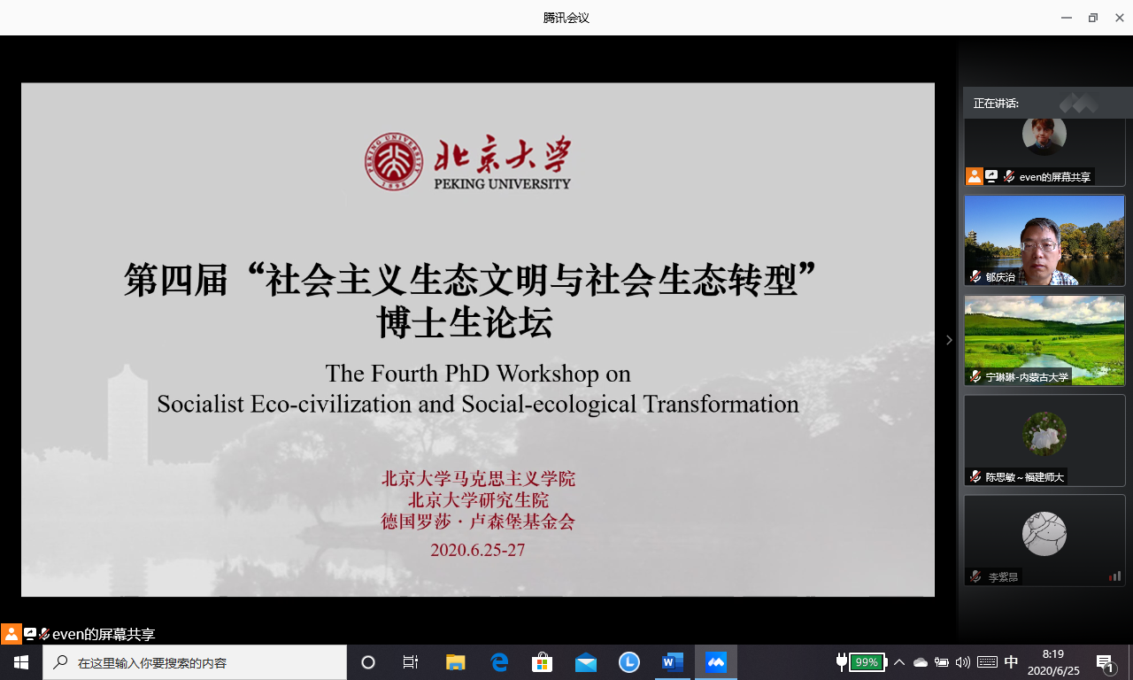Screen dimensions: 1133x680
Task: Toggle the 中 input method indicator
Action: [x=1011, y=662]
